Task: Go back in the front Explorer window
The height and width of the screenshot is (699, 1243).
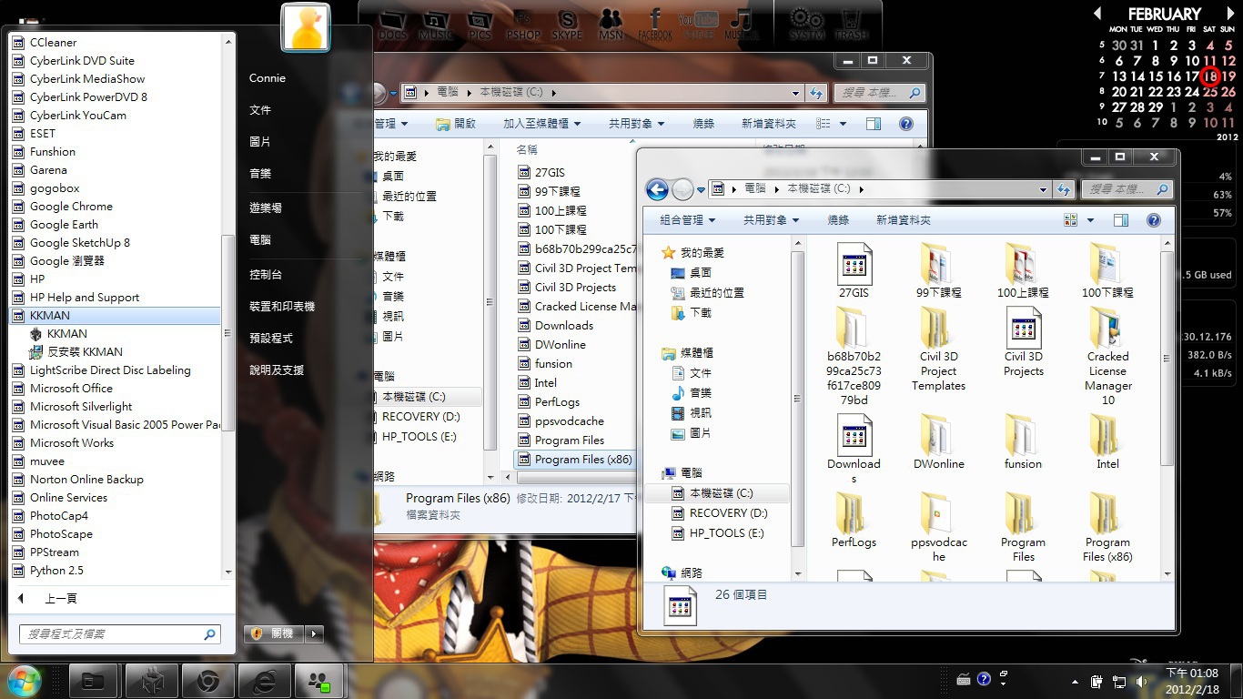Action: [657, 189]
